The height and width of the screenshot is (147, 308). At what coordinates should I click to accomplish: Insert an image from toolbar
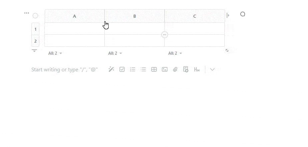(165, 69)
